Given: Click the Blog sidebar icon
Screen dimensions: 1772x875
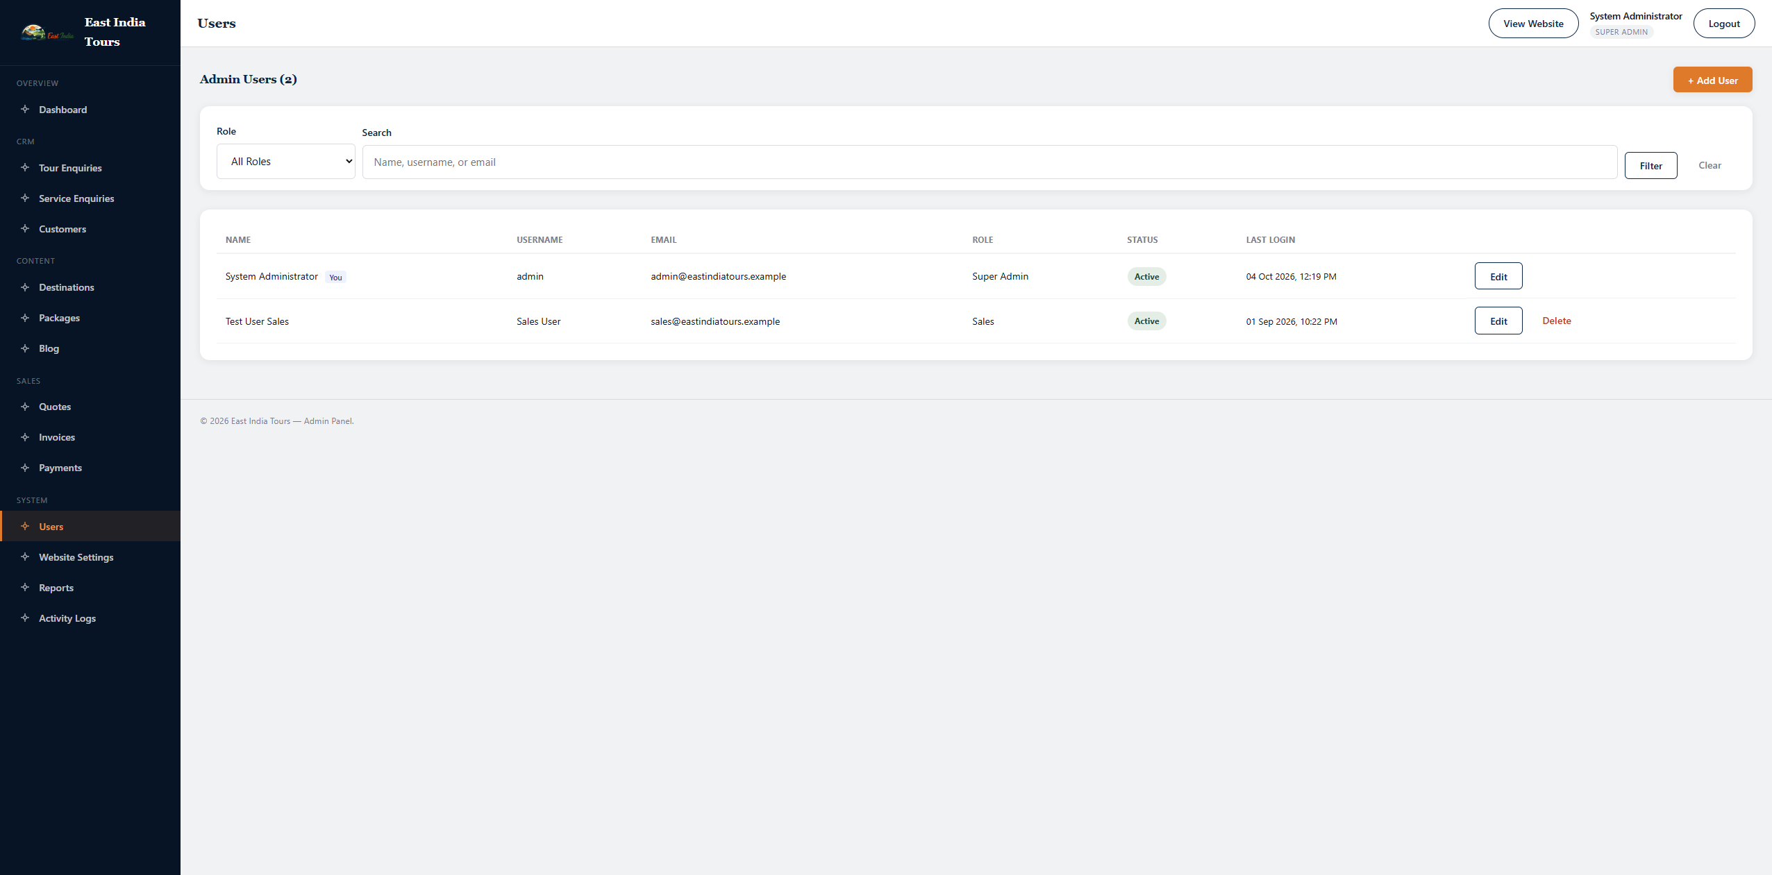Looking at the screenshot, I should coord(25,348).
